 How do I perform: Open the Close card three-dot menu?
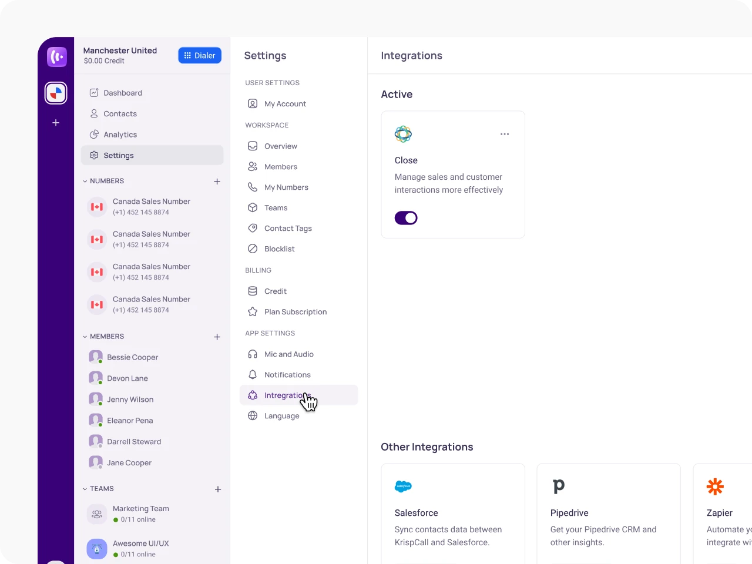click(505, 134)
